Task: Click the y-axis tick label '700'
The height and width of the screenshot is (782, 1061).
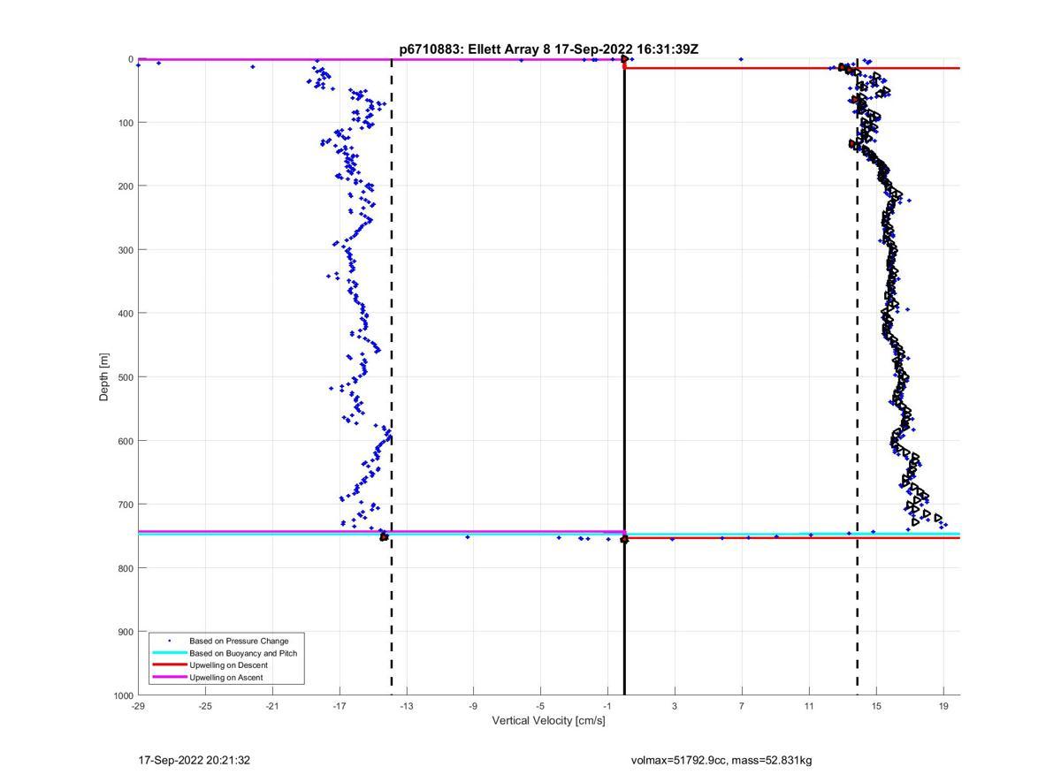Action: click(126, 505)
